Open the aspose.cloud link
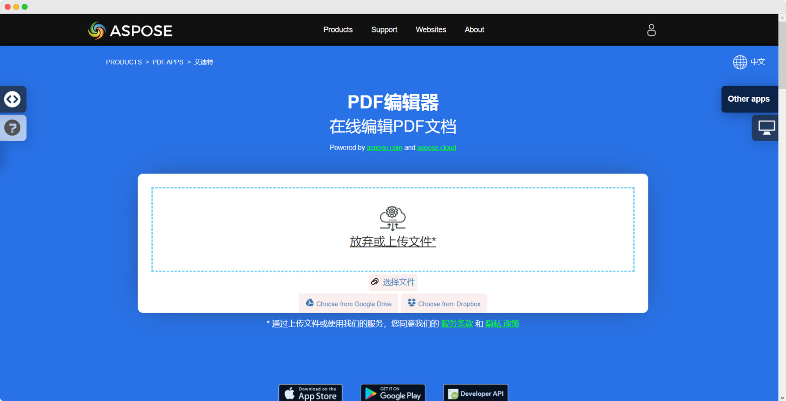Image resolution: width=786 pixels, height=401 pixels. click(436, 148)
